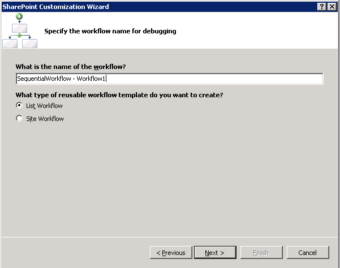The height and width of the screenshot is (268, 340).
Task: Click the "What is the name of the workflow?" label
Action: [71, 67]
